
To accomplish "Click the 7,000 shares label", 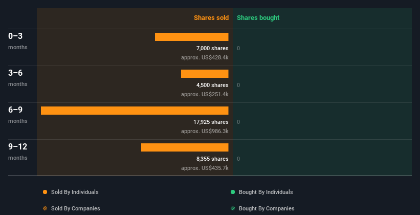I will [x=212, y=48].
